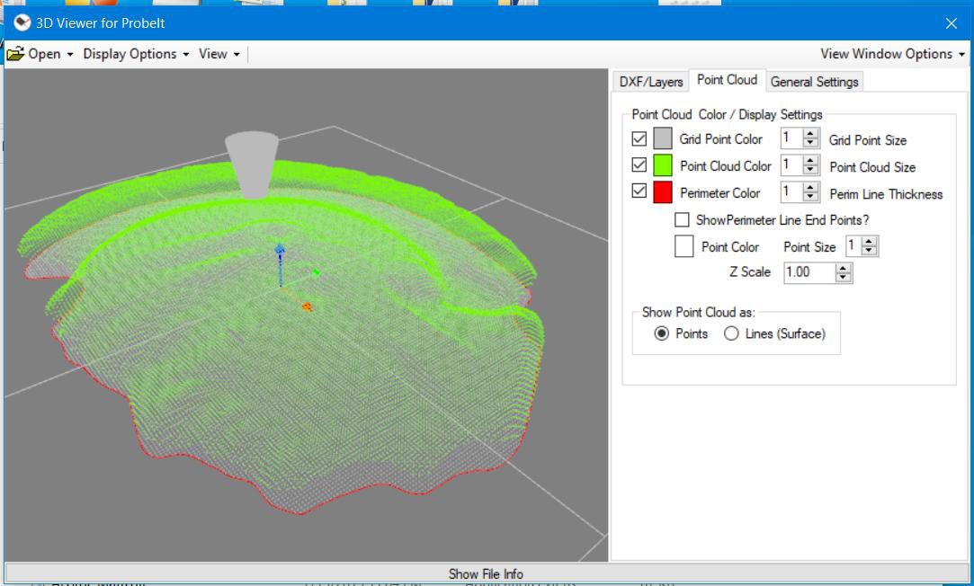The image size is (974, 586).
Task: Select the Points radio button
Action: point(662,333)
